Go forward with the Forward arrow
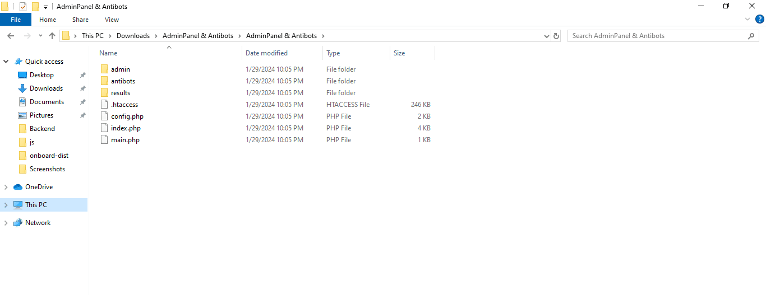 click(27, 36)
